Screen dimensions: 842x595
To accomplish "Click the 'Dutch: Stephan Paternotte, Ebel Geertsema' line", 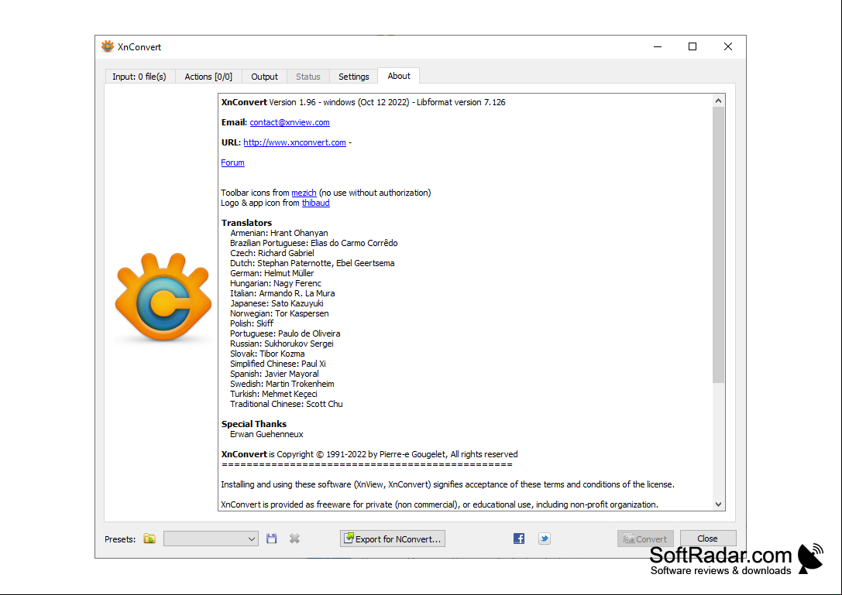I will click(312, 263).
